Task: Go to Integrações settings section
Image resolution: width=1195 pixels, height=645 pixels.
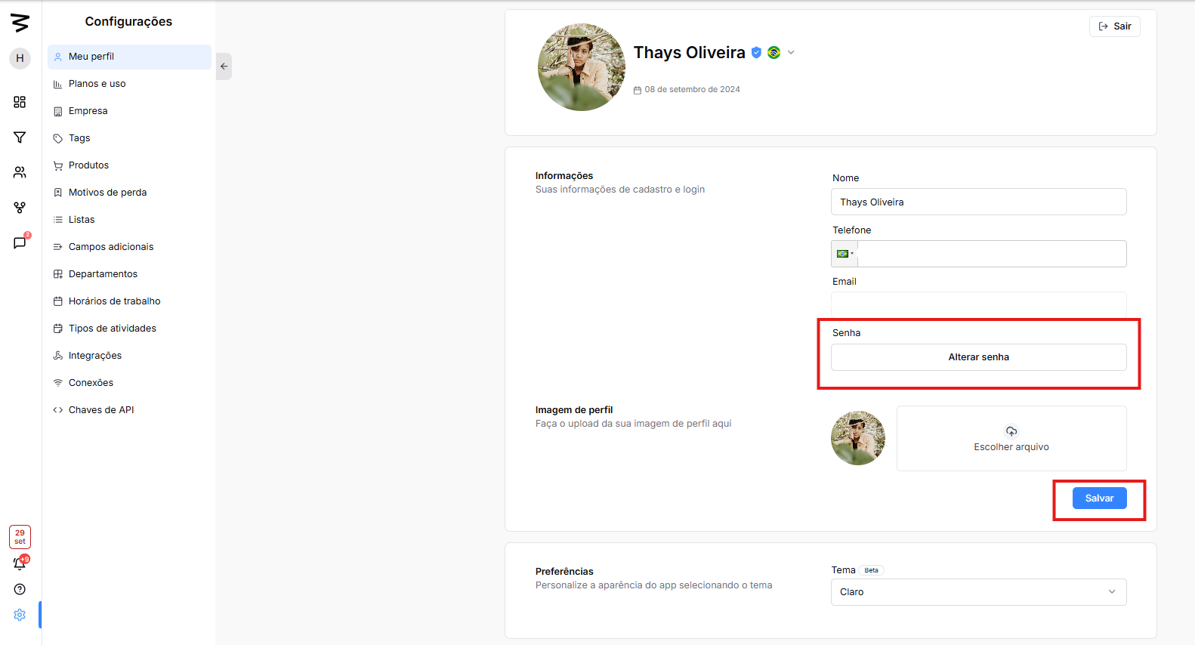Action: click(94, 356)
